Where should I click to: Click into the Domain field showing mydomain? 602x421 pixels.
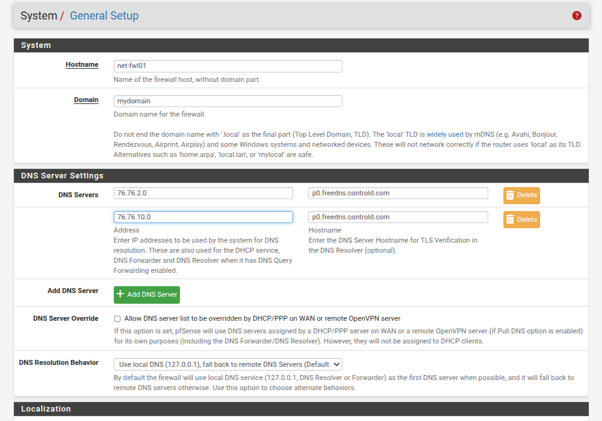click(227, 101)
